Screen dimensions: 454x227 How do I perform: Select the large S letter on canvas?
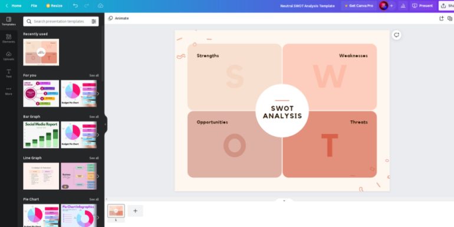[x=235, y=77]
